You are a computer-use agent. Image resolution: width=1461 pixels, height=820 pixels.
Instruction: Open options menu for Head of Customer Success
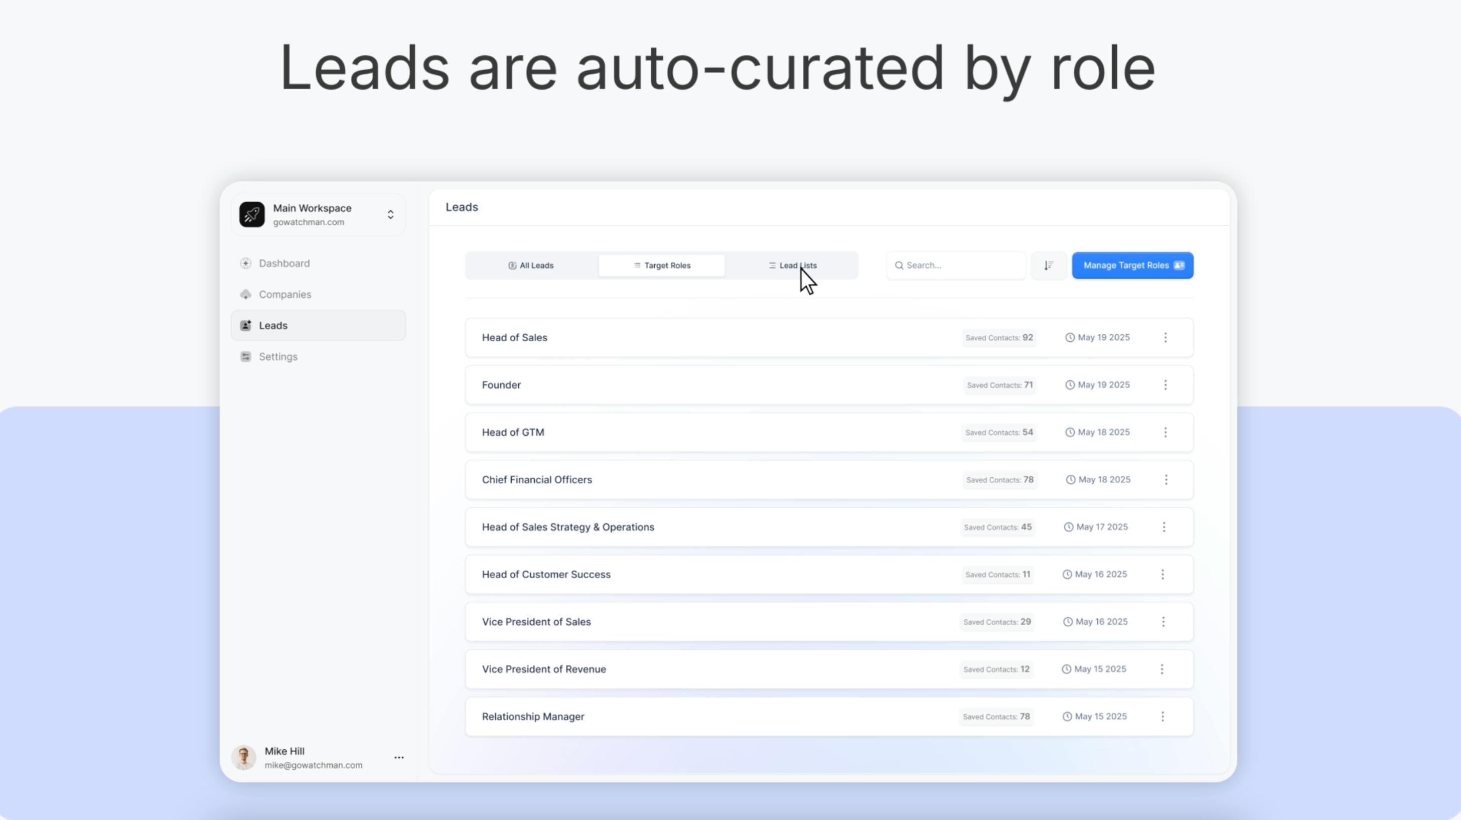pyautogui.click(x=1162, y=575)
